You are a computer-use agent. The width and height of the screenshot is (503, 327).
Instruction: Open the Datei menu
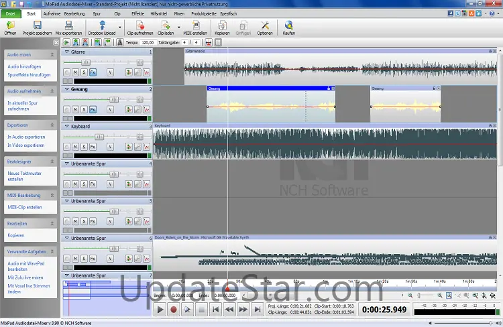tap(10, 14)
